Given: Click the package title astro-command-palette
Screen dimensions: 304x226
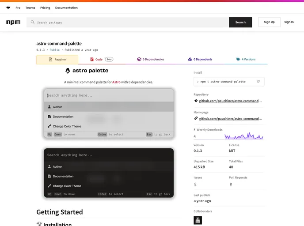Looking at the screenshot, I should click(x=59, y=44).
